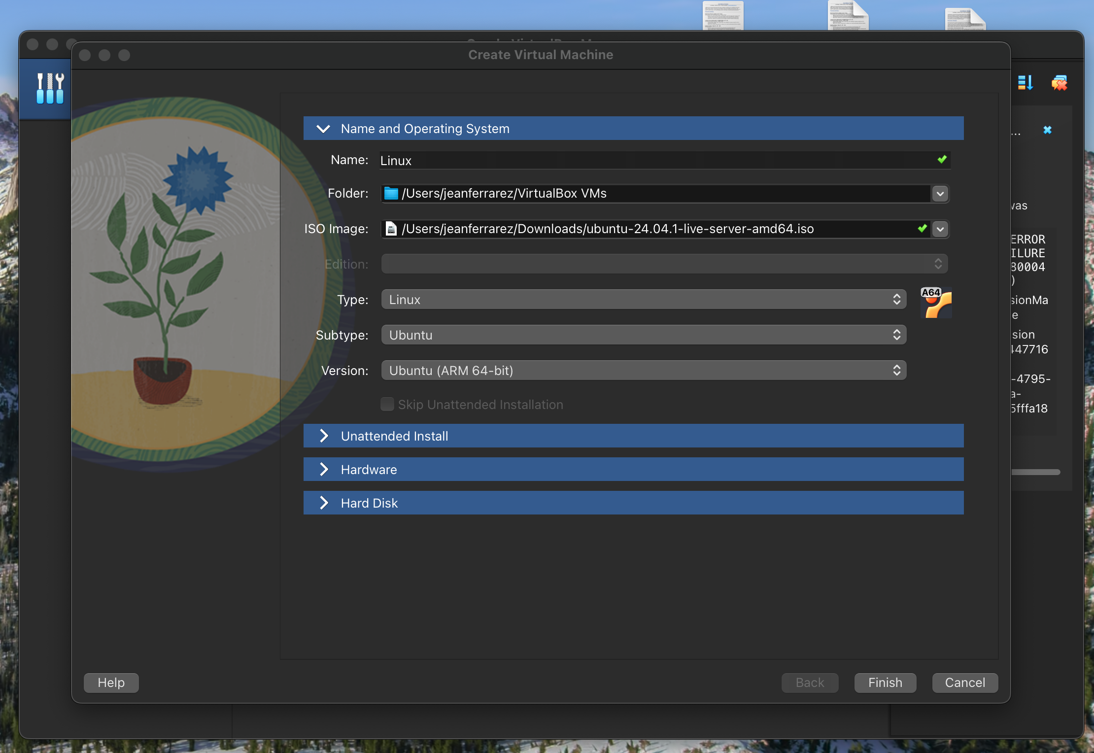The width and height of the screenshot is (1094, 753).
Task: Click the first document file on desktop
Action: tap(723, 15)
